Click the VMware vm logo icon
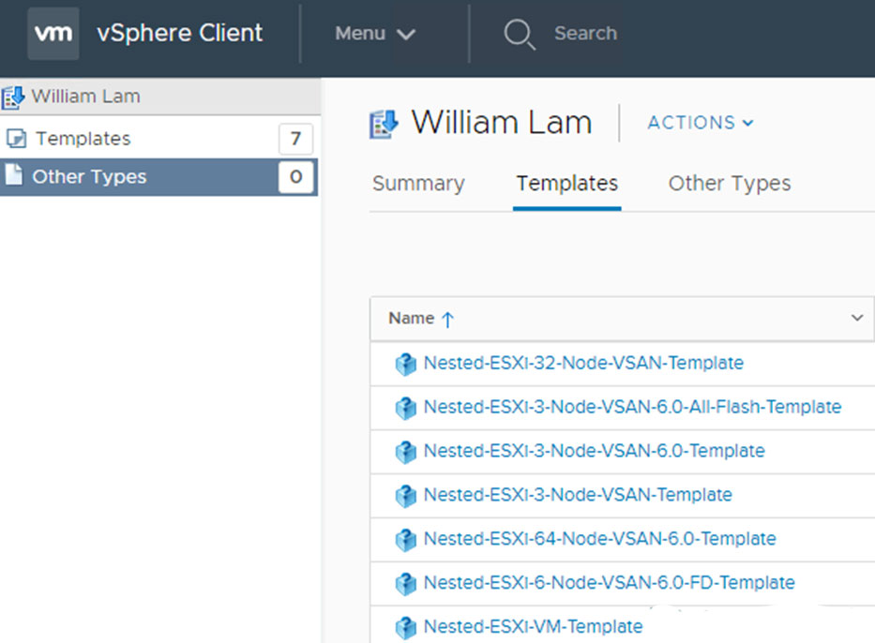 click(53, 34)
